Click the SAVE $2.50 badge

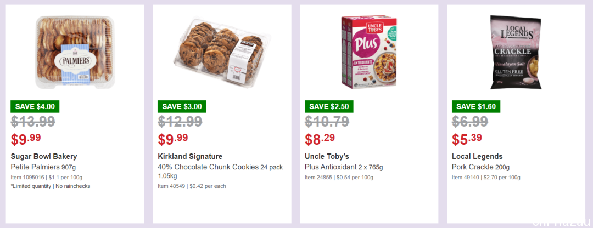[329, 106]
